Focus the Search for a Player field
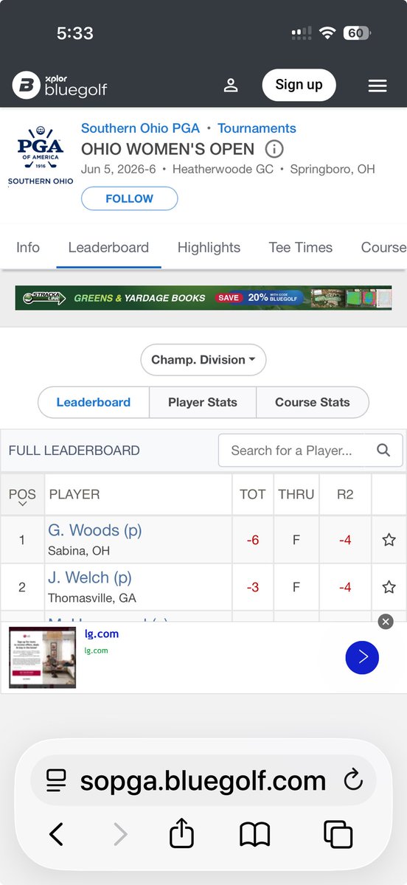The image size is (407, 885). click(310, 450)
